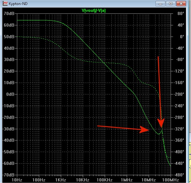Click the 0° phase axis label
Image resolution: width=191 pixels, height=183 pixels.
click(x=182, y=37)
